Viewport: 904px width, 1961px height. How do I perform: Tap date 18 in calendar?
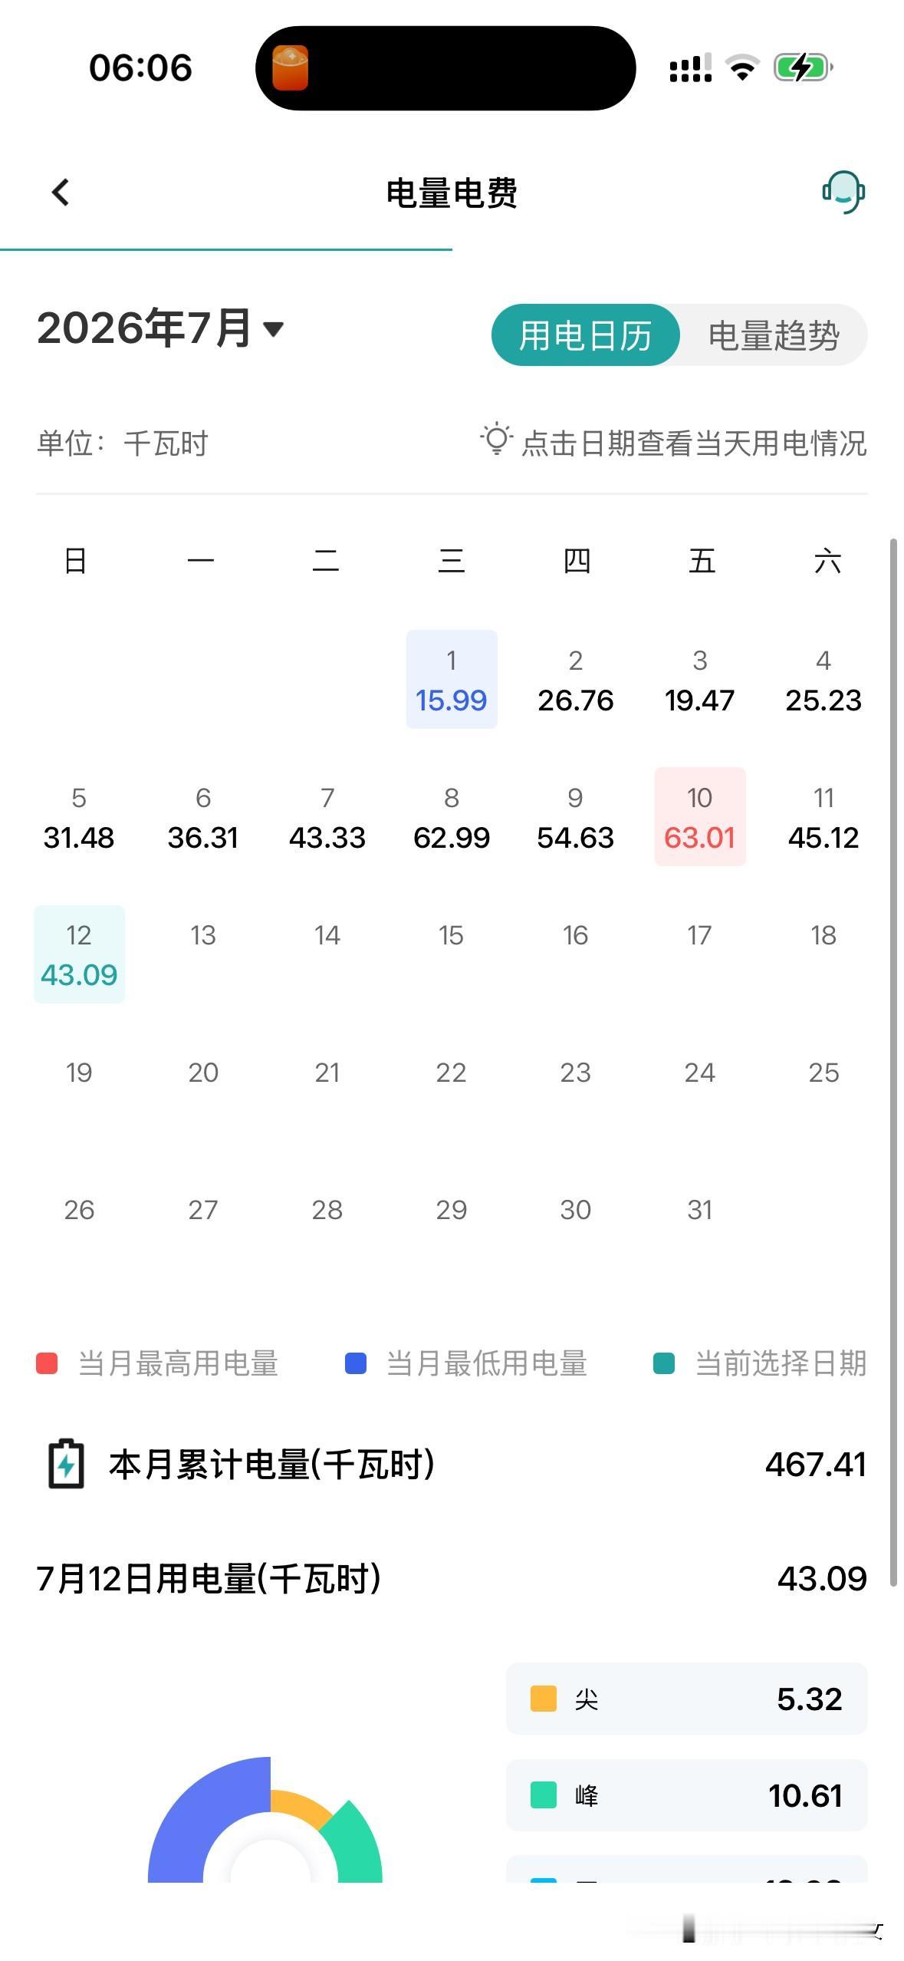click(x=823, y=935)
